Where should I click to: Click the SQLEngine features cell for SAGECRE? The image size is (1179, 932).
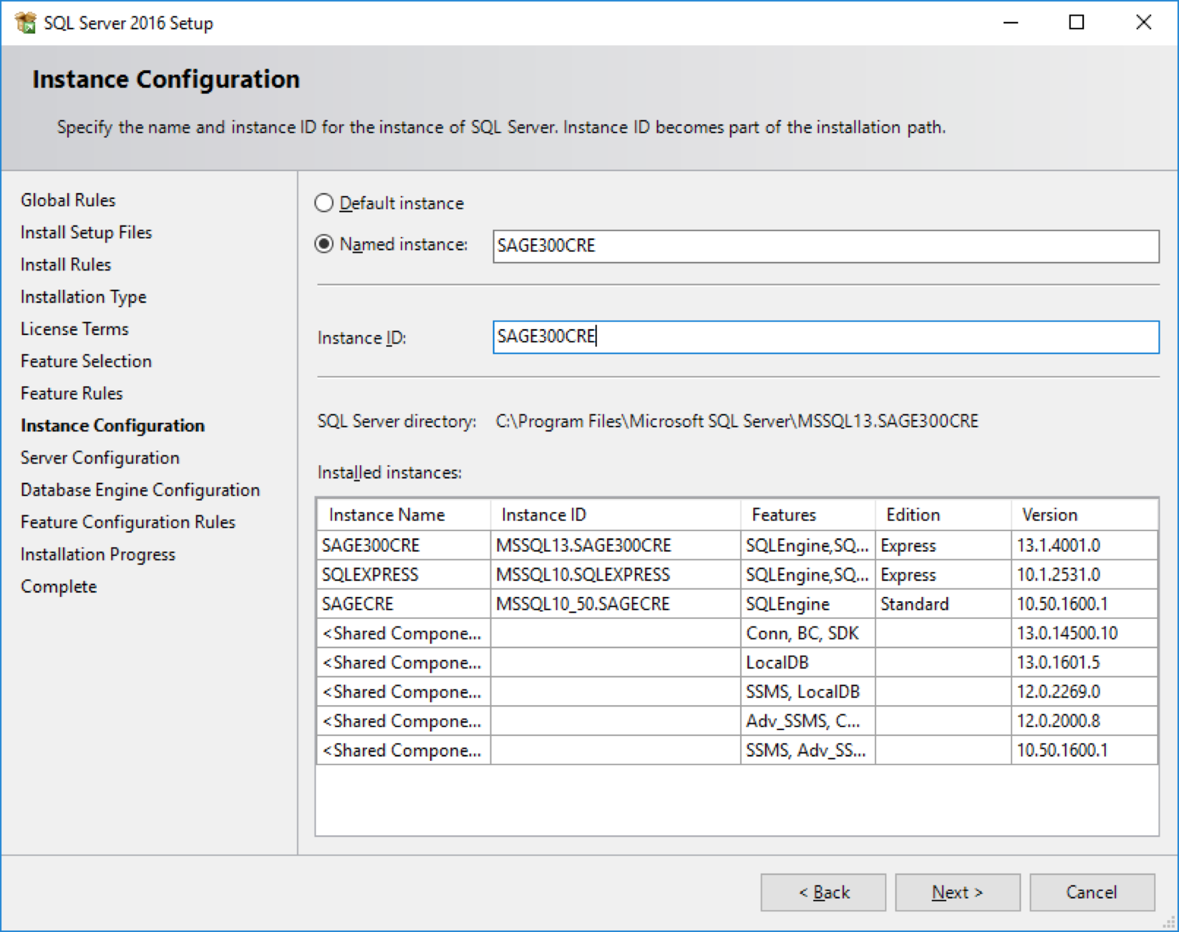[808, 604]
